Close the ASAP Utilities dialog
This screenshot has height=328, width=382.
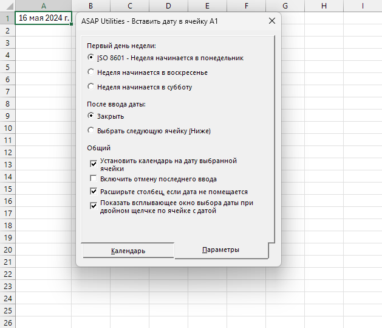[272, 21]
